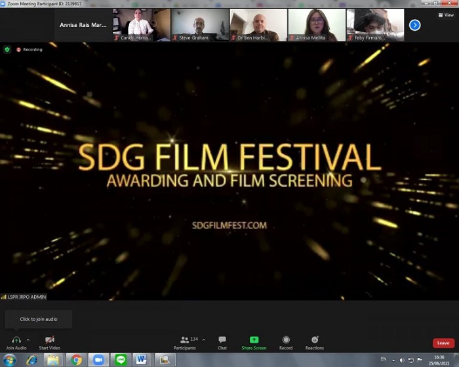The image size is (459, 367).
Task: Expand the Join Audio options arrow
Action: [28, 339]
